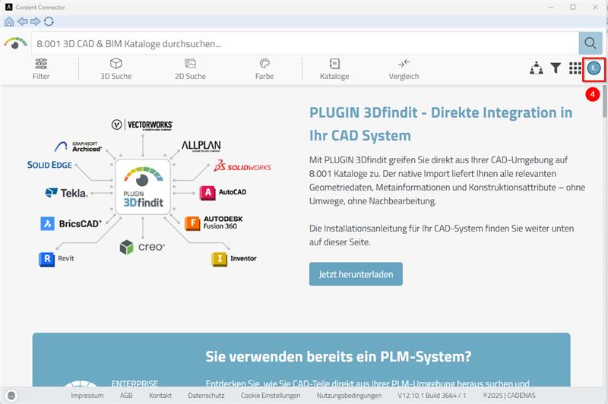Image resolution: width=608 pixels, height=404 pixels.
Task: Click the Datenschutz footer link
Action: click(205, 396)
